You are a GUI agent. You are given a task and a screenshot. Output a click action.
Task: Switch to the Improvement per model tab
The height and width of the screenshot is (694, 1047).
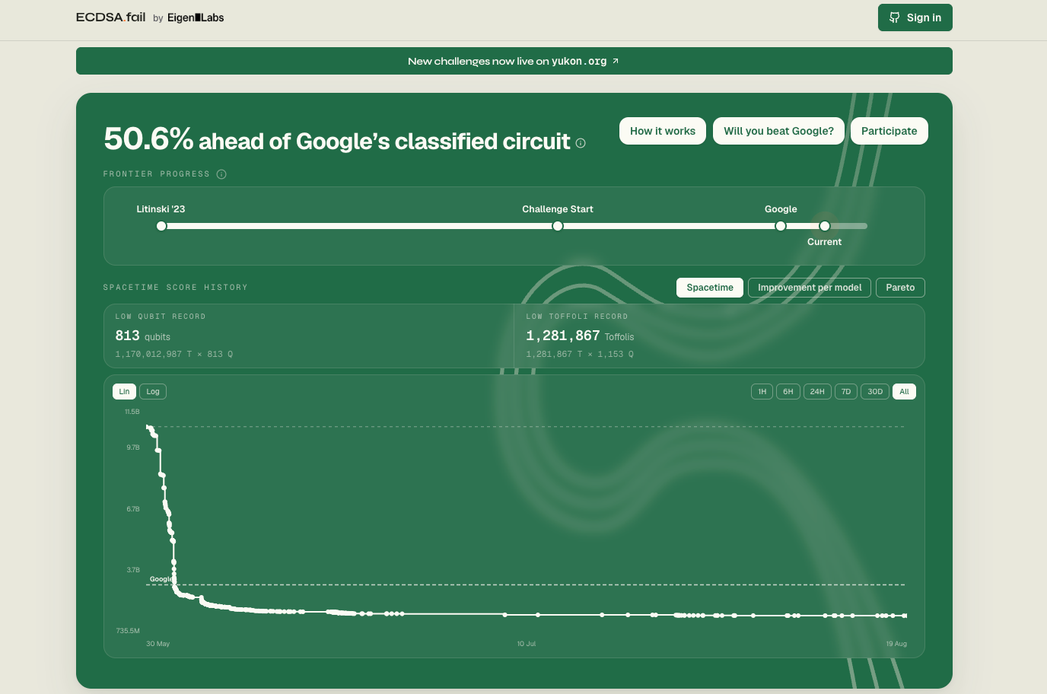[810, 288]
